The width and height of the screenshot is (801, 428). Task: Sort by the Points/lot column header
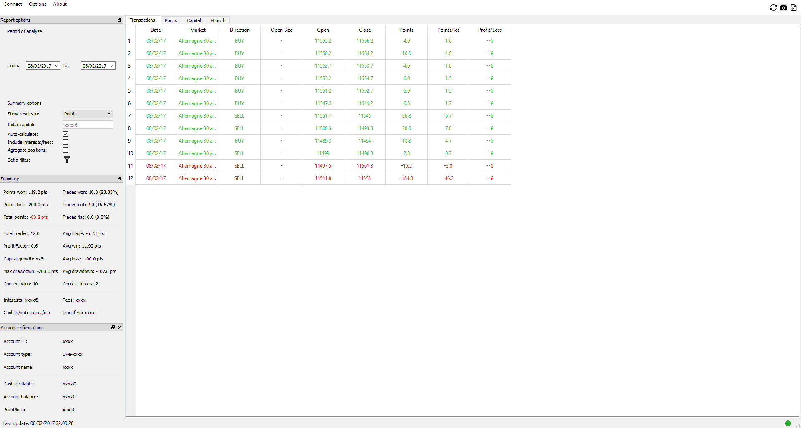pos(448,30)
